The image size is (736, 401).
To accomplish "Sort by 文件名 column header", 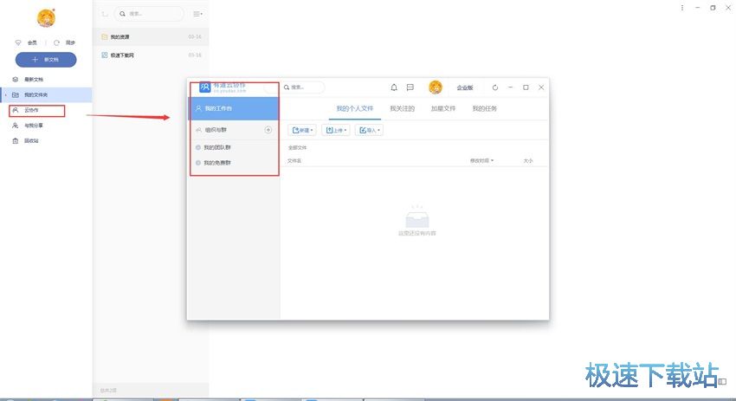I will point(294,161).
